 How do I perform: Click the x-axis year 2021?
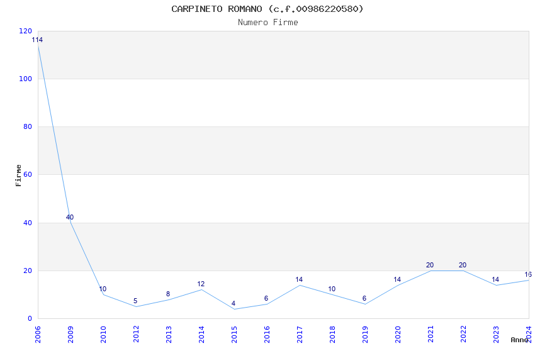[x=431, y=335]
